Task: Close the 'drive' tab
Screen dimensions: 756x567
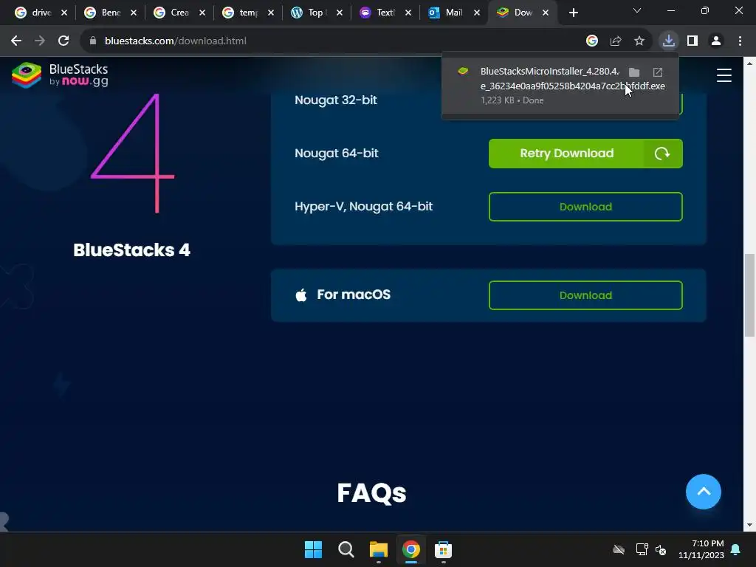Action: [x=64, y=13]
